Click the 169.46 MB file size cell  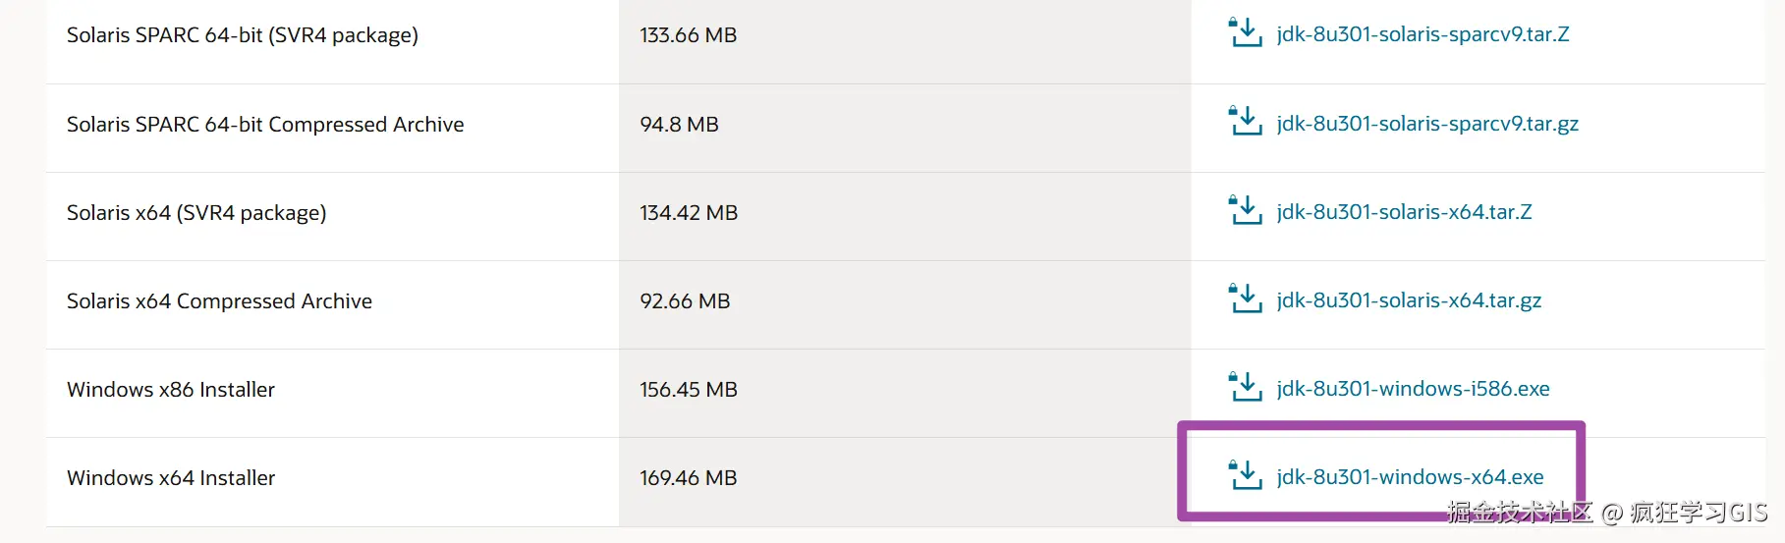688,478
